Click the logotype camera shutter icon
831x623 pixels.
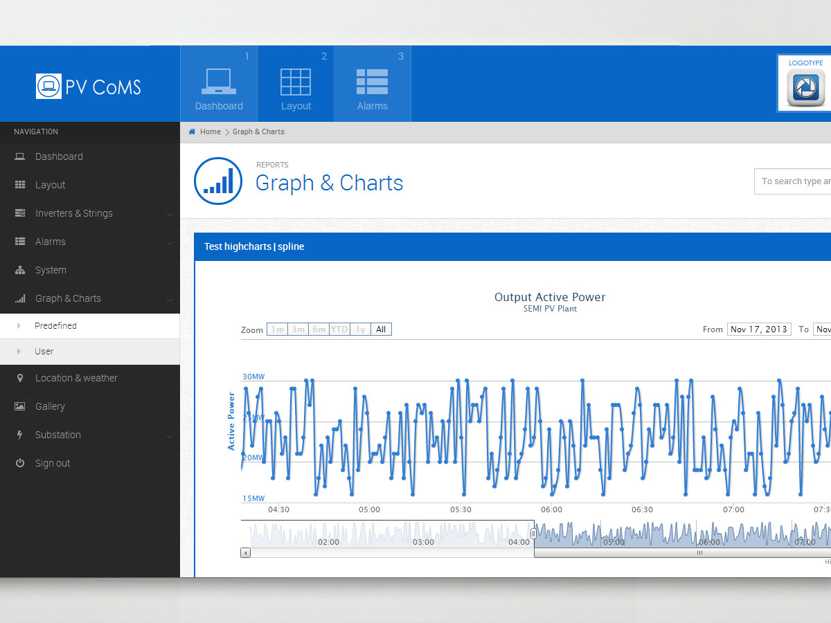point(805,87)
